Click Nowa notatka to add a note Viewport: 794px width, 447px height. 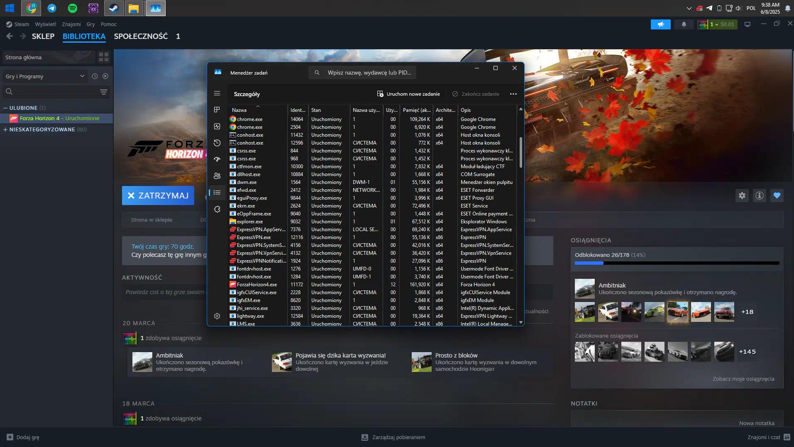coord(757,423)
